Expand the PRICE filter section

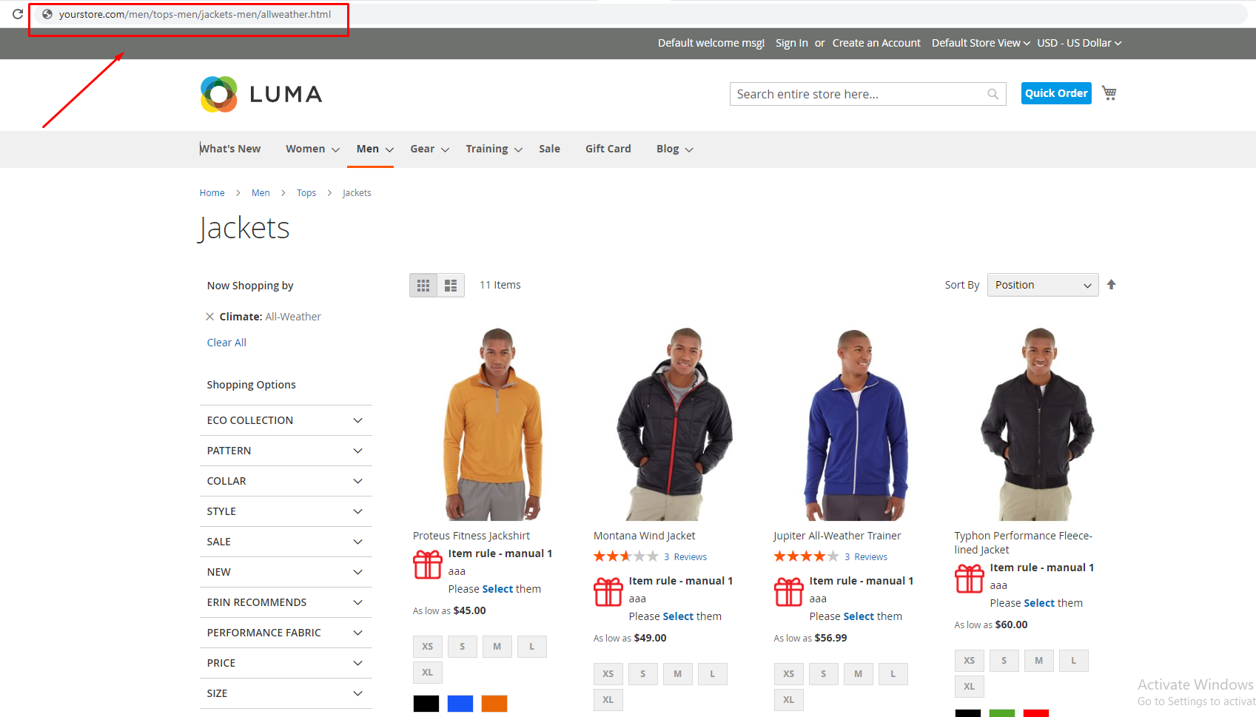point(286,663)
